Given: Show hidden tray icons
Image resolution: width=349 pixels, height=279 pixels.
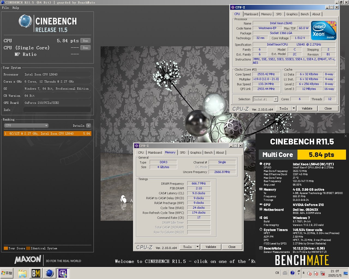Looking at the screenshot, I should tap(303, 273).
